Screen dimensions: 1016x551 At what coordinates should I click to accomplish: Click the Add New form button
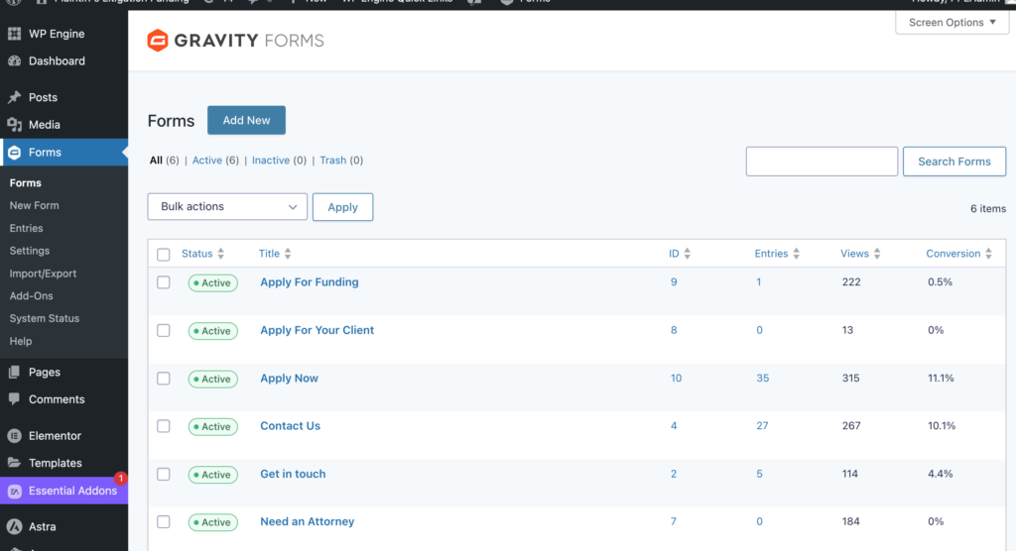246,120
